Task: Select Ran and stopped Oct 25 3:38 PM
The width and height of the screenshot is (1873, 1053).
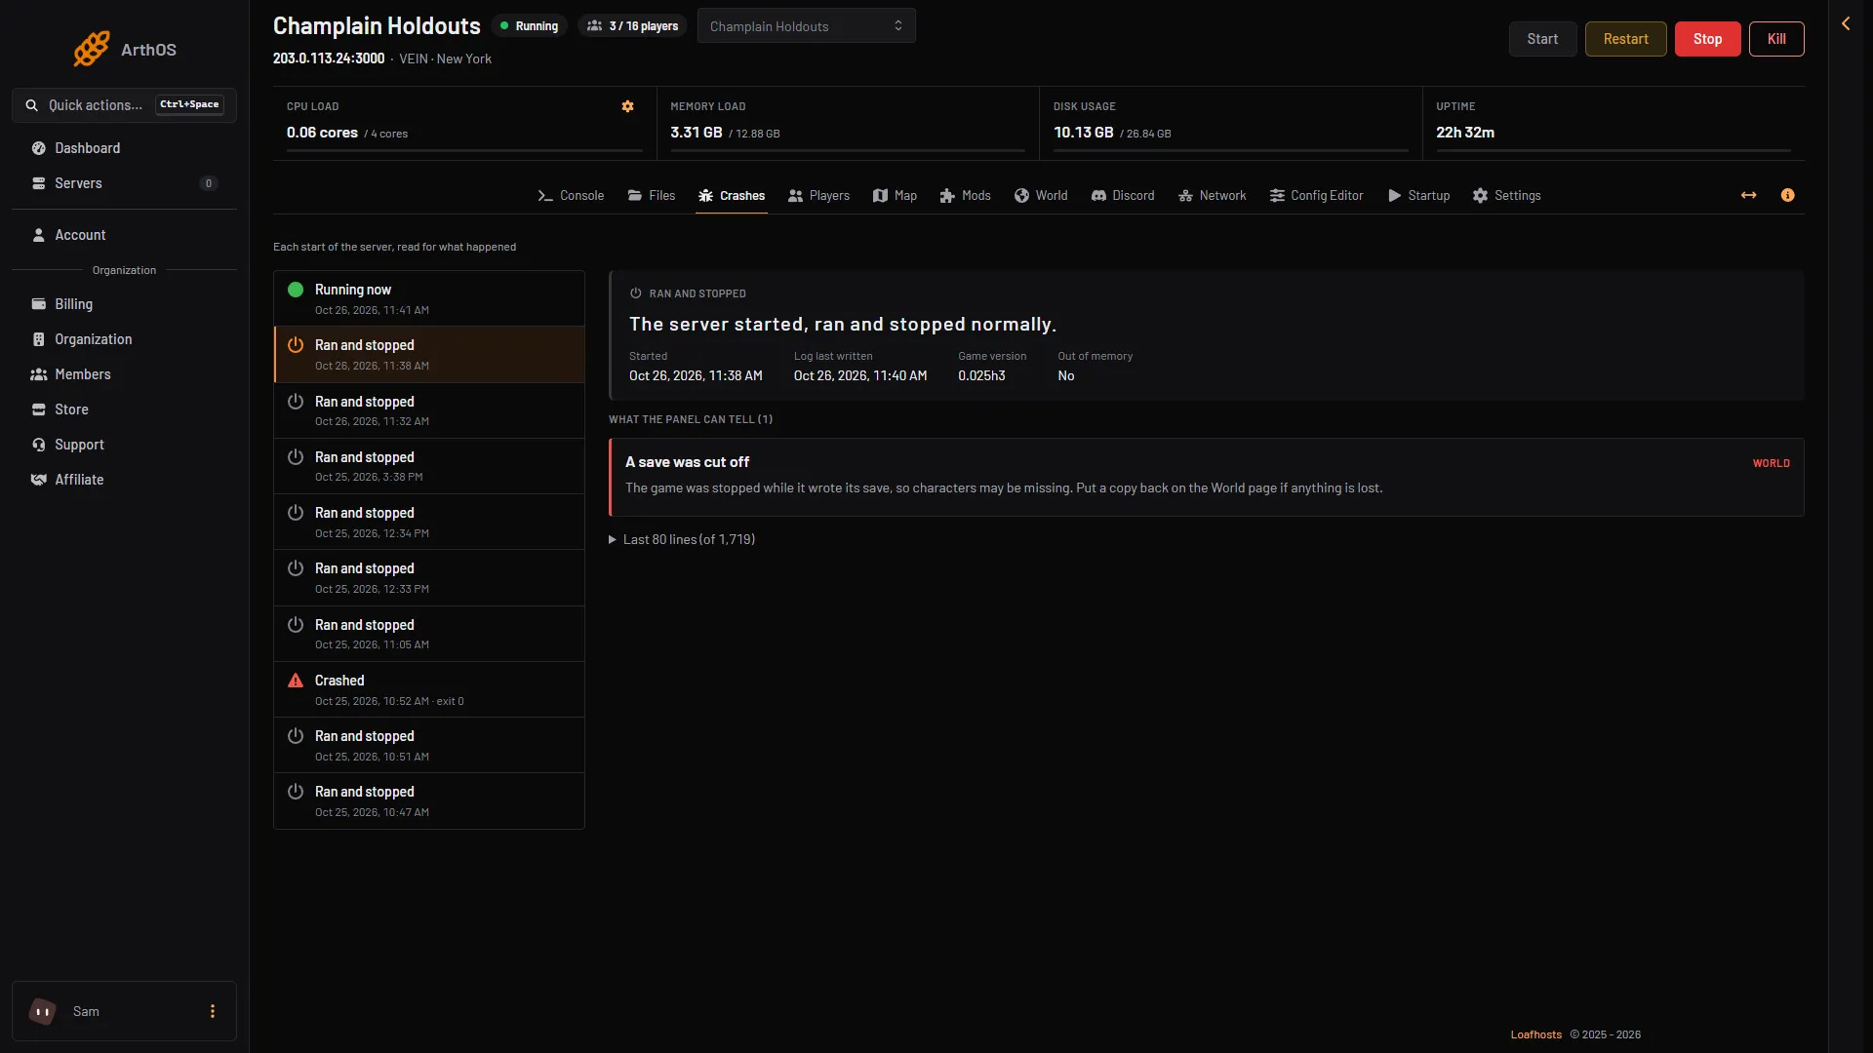Action: [x=429, y=466]
